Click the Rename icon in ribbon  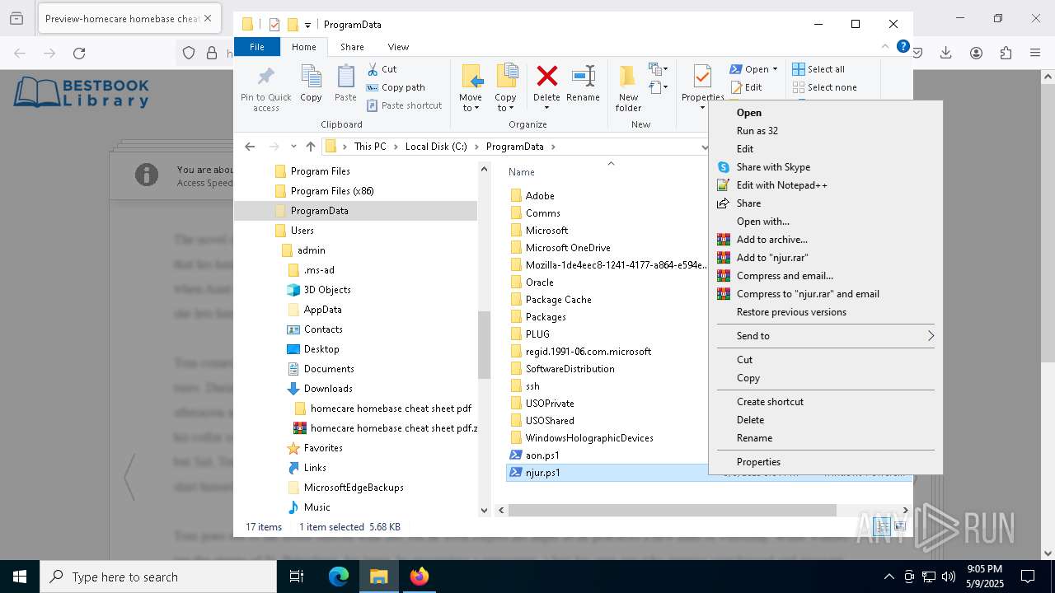pyautogui.click(x=583, y=77)
